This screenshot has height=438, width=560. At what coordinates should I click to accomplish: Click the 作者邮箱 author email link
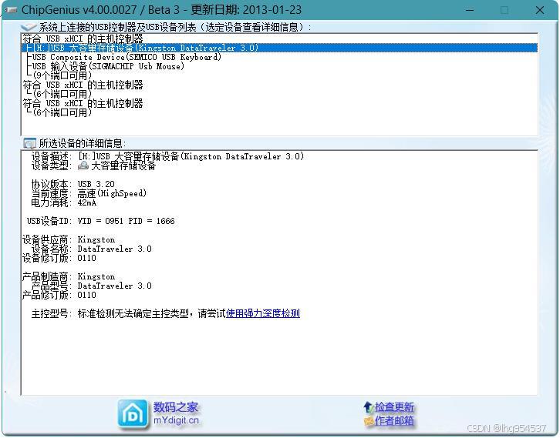pyautogui.click(x=394, y=421)
